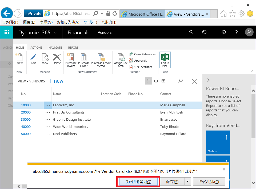This screenshot has height=189, width=256.
Task: Select the ACTIONS ribbon tab
Action: click(36, 48)
